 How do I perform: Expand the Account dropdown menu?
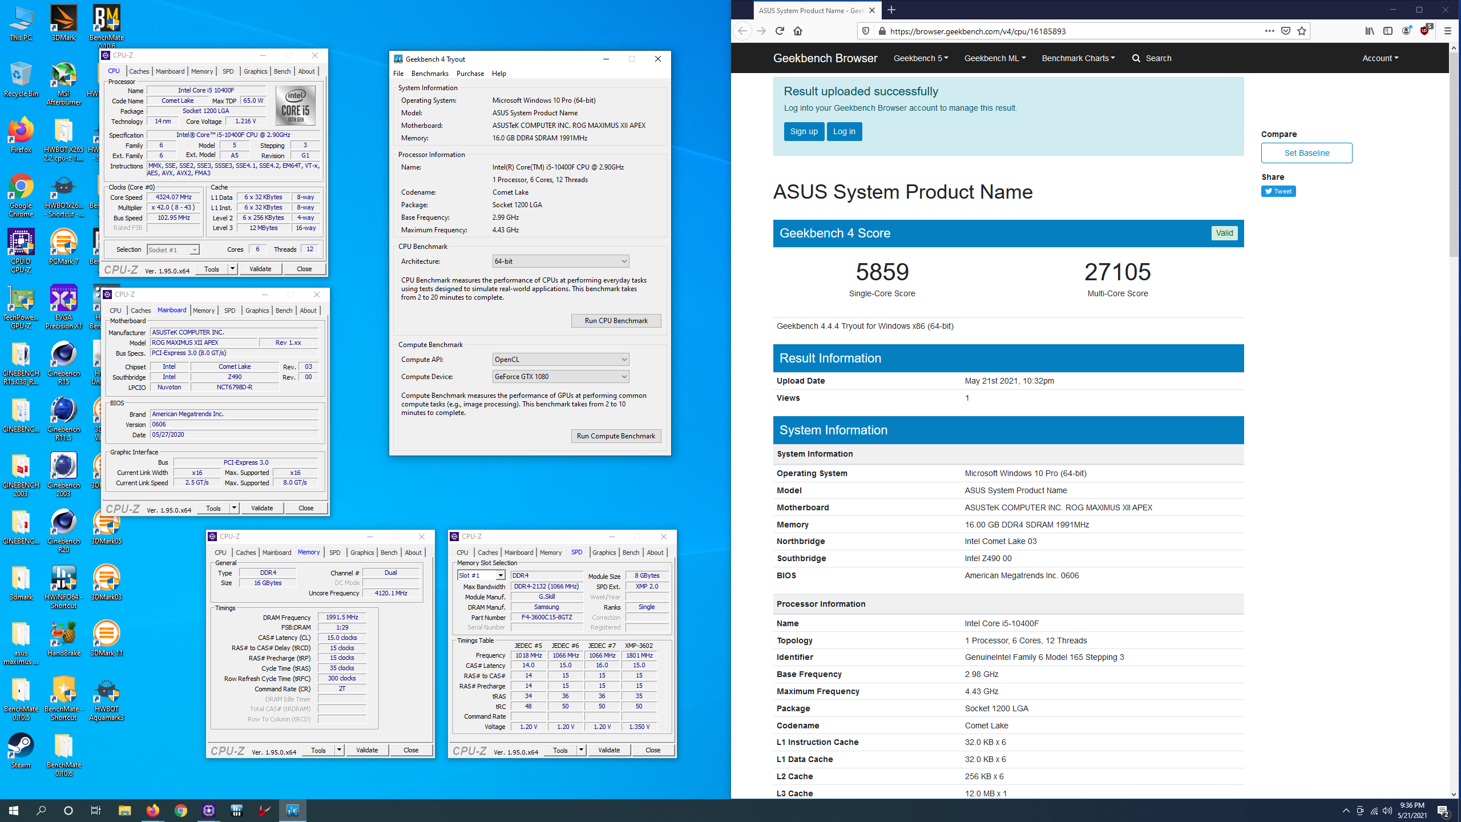[x=1380, y=58]
